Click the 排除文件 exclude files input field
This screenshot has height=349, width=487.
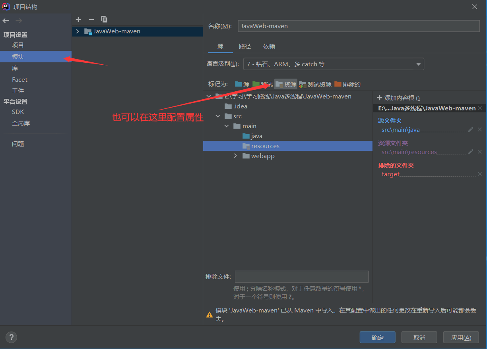[x=301, y=277]
